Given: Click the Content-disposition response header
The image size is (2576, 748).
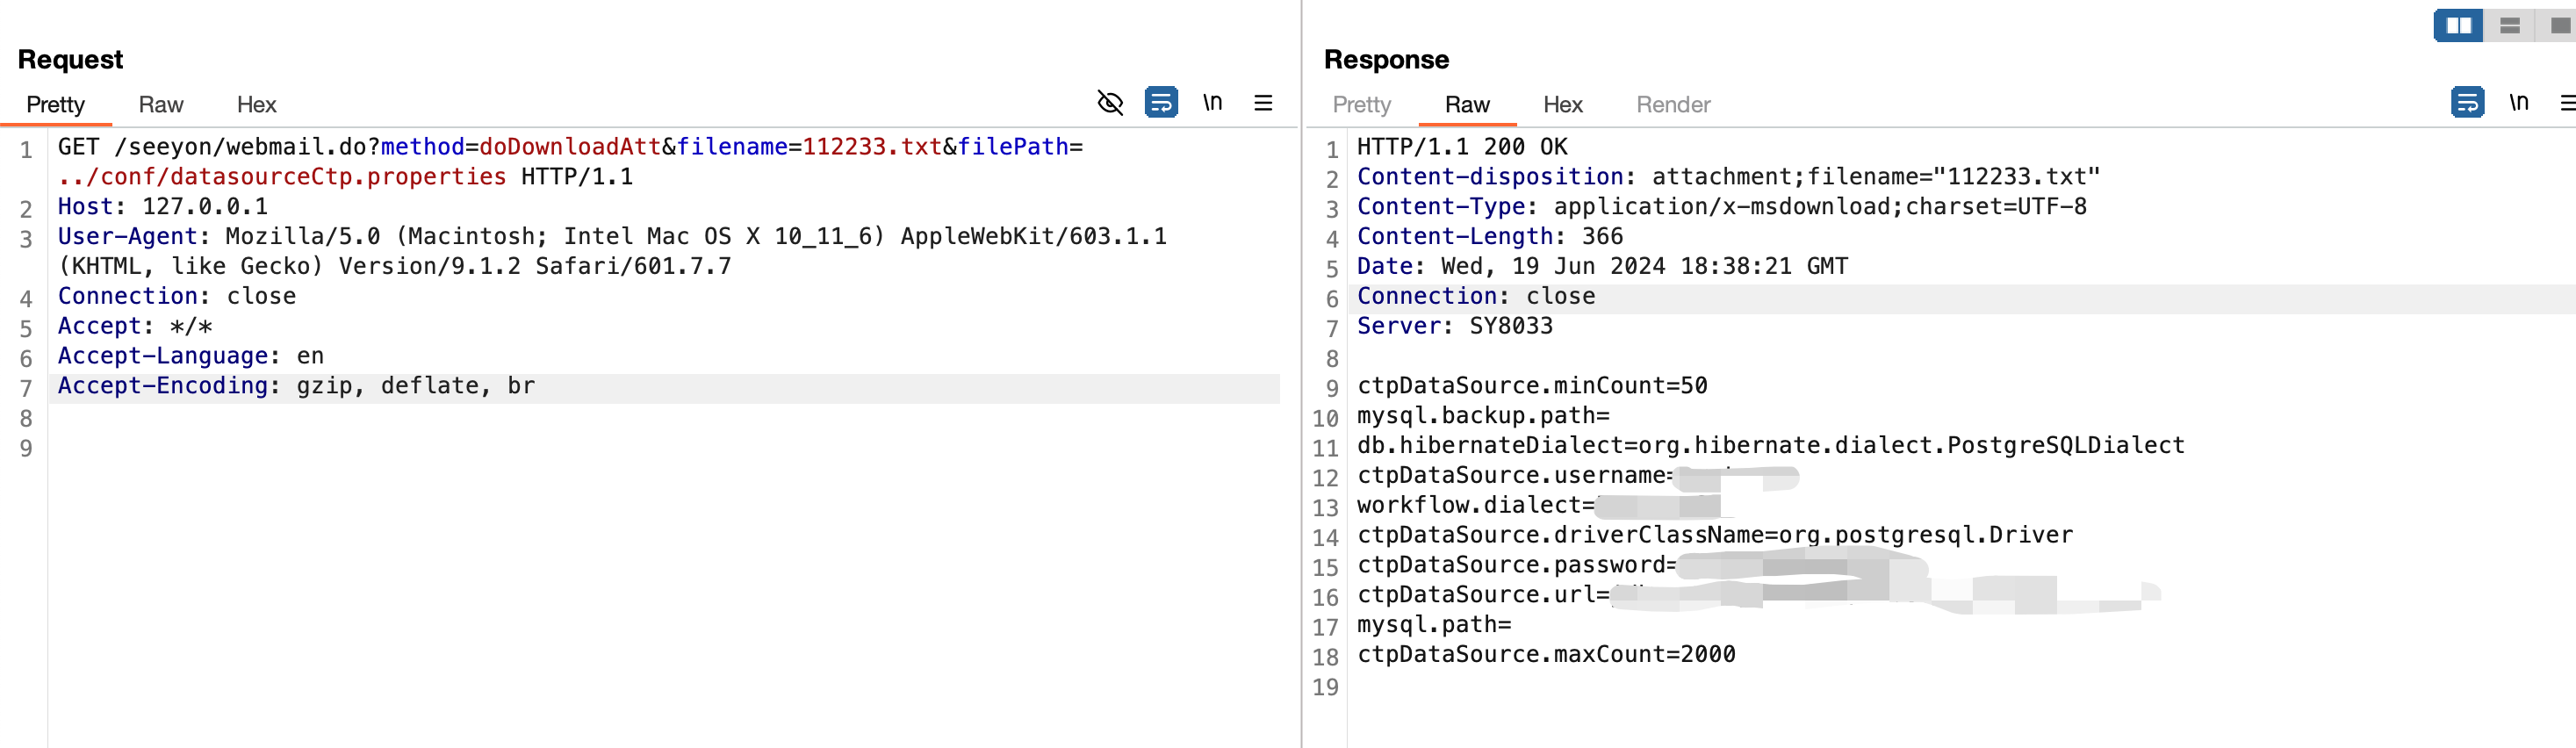Looking at the screenshot, I should (x=1728, y=177).
